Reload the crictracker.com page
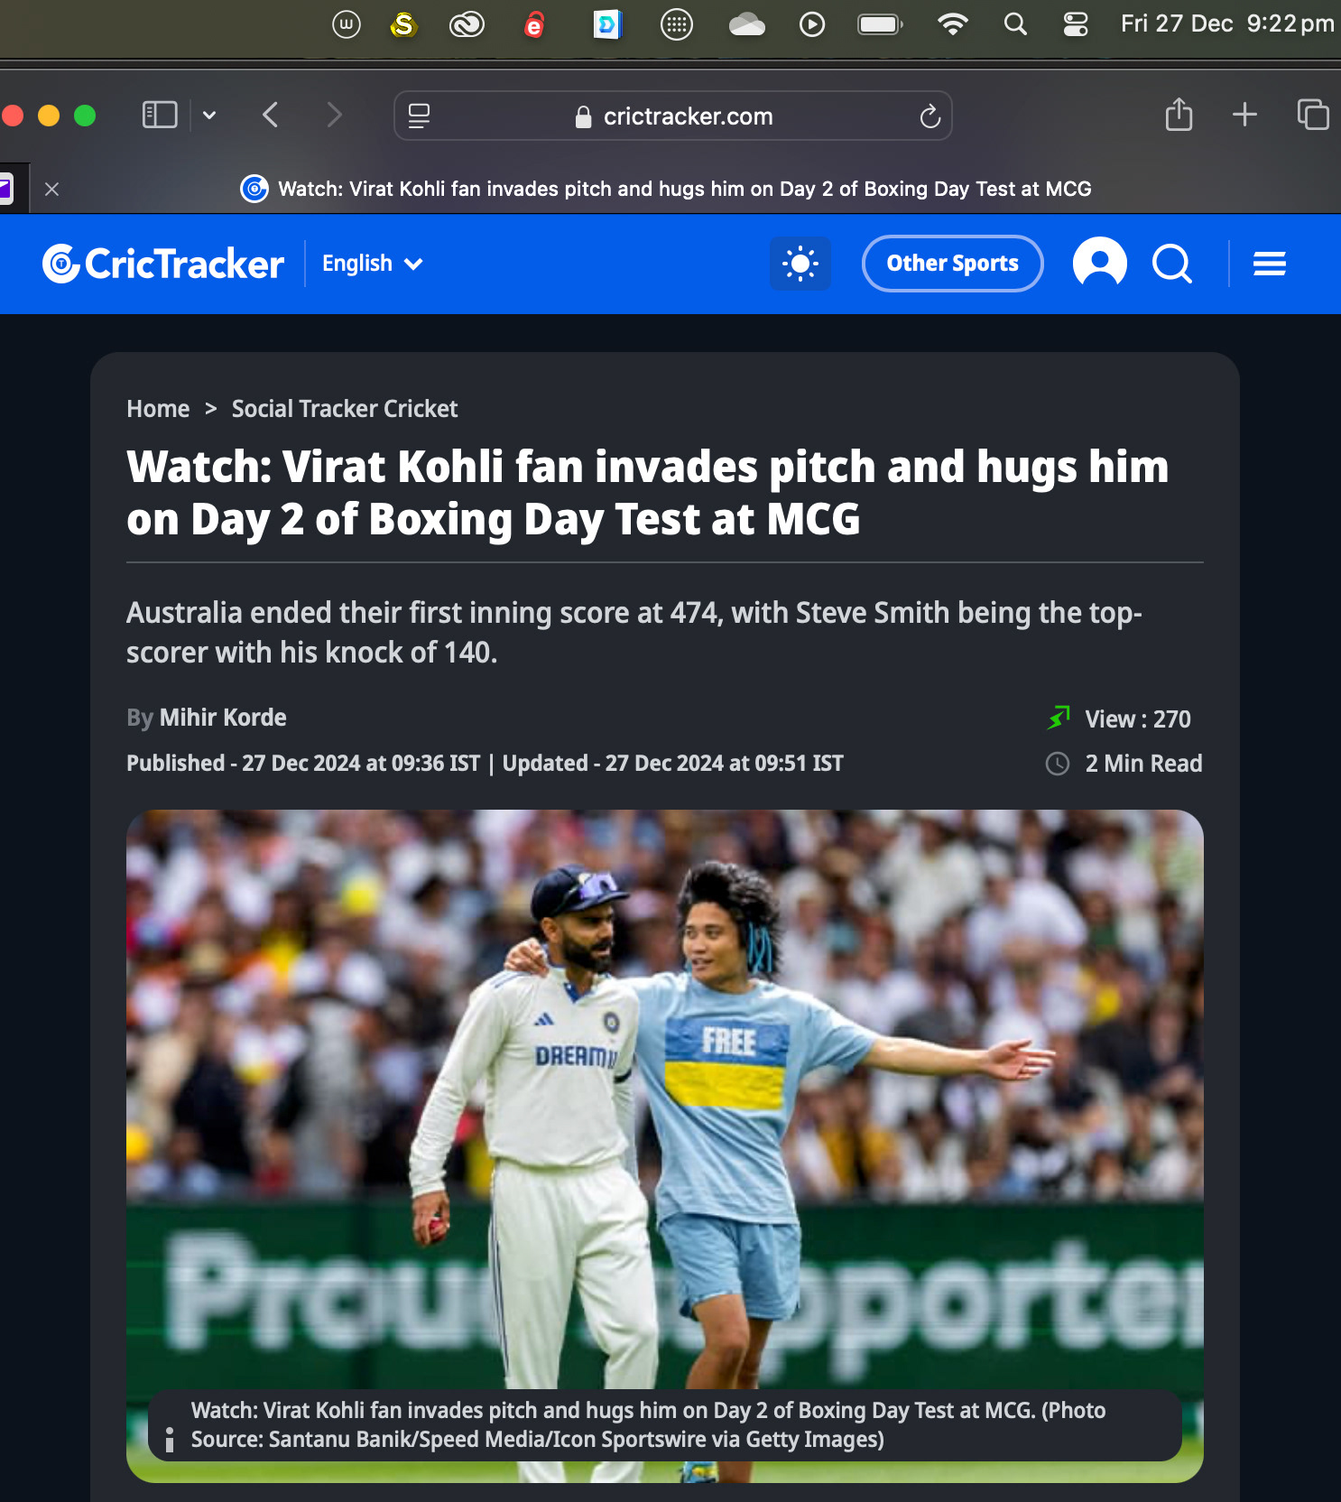The image size is (1341, 1502). (x=929, y=116)
